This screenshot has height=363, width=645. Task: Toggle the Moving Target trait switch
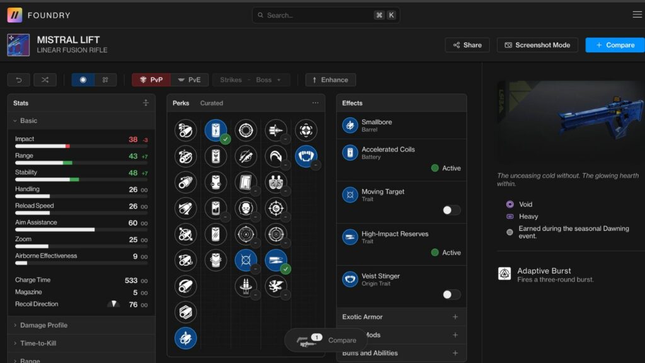pos(451,210)
